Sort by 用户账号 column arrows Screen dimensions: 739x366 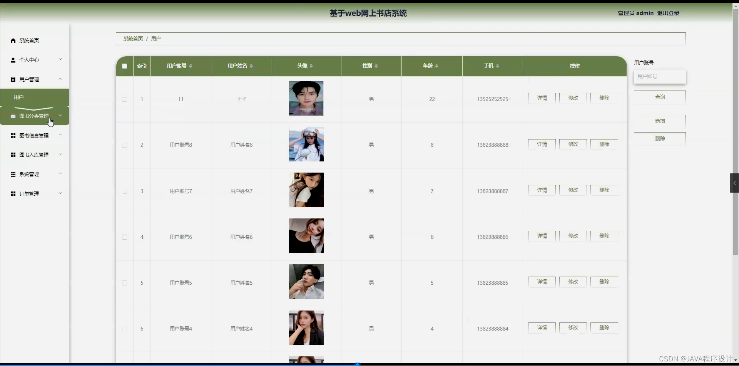click(191, 66)
